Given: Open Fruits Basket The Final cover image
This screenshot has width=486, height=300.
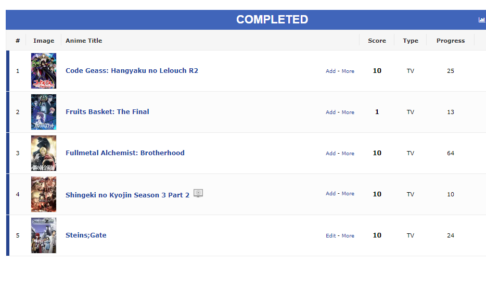Looking at the screenshot, I should (44, 112).
